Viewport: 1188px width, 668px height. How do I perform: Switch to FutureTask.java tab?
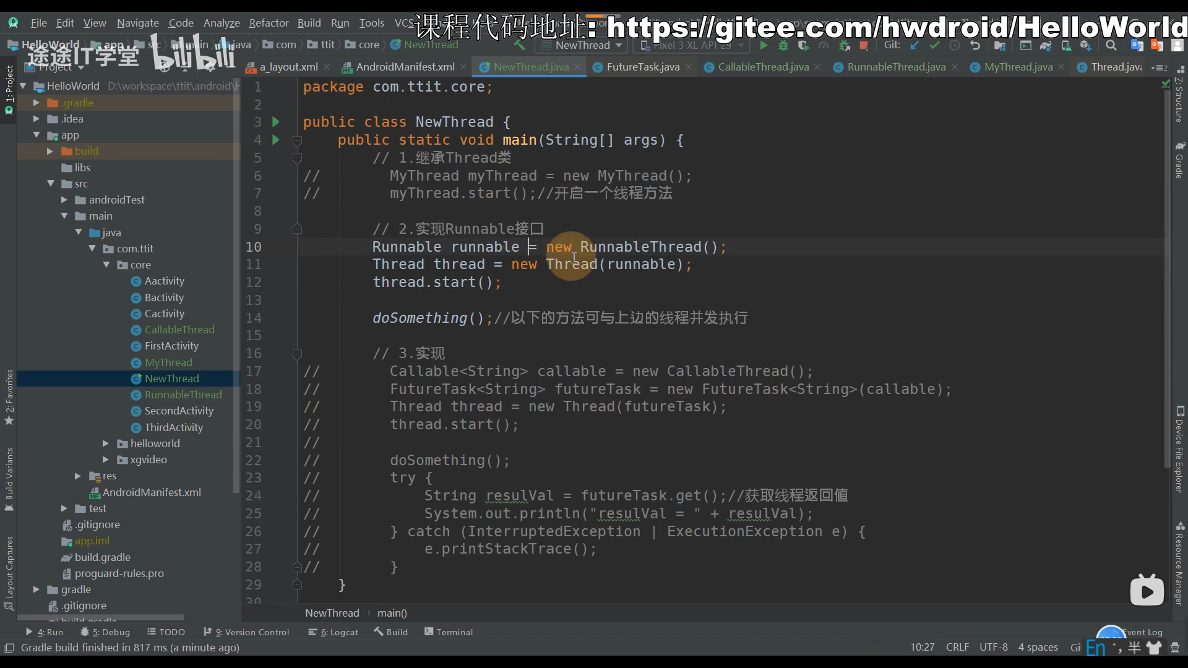click(x=643, y=67)
